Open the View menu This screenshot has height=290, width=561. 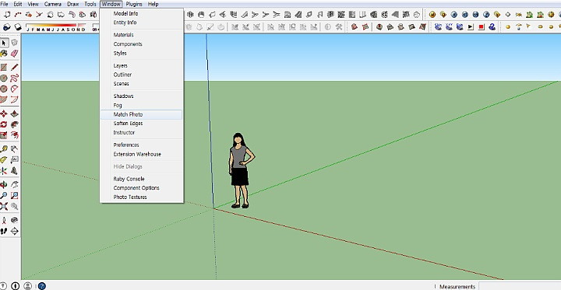point(33,5)
